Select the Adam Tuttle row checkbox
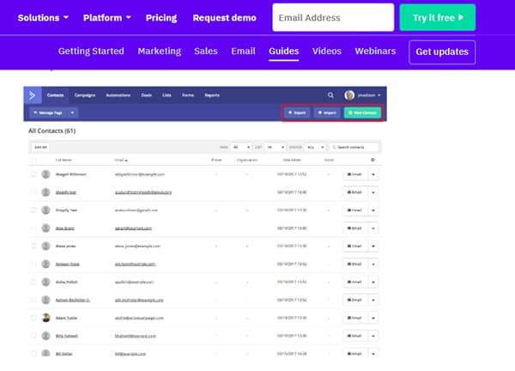 (x=33, y=317)
